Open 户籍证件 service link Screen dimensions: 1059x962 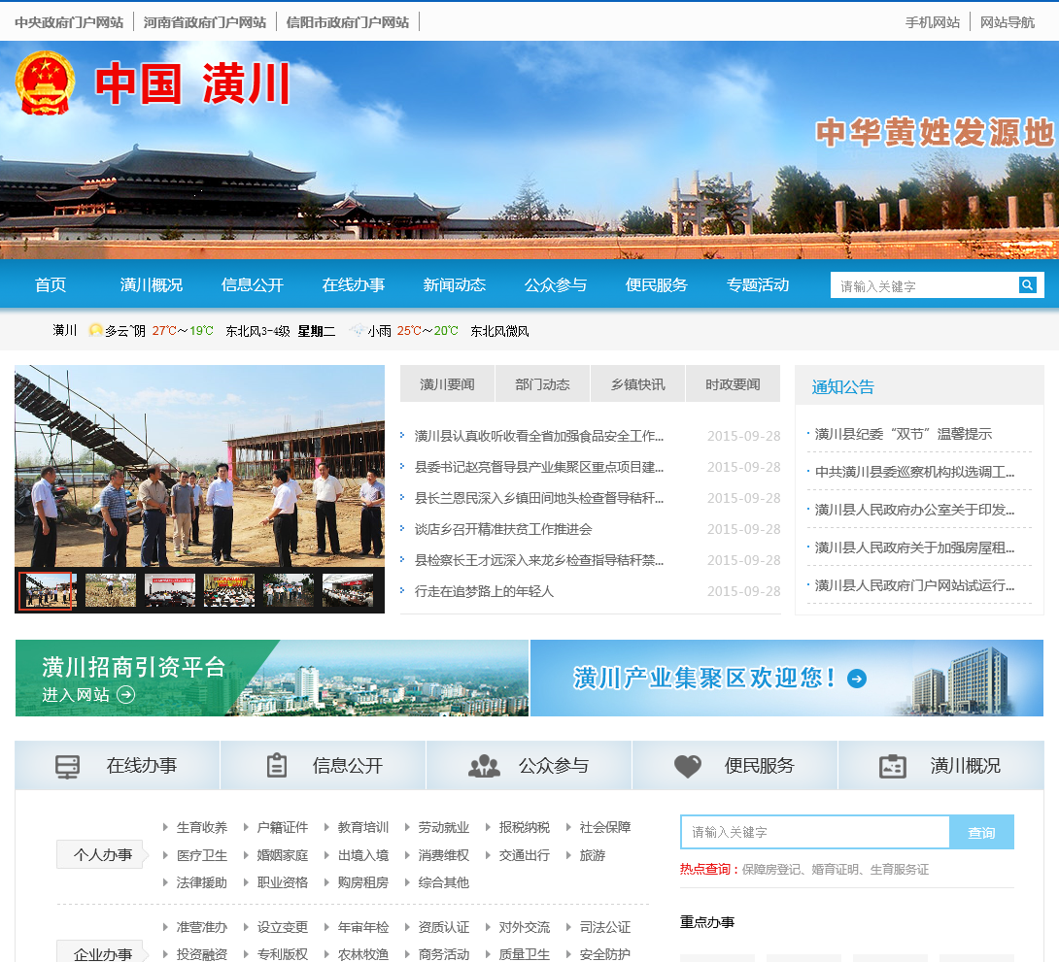coord(283,827)
